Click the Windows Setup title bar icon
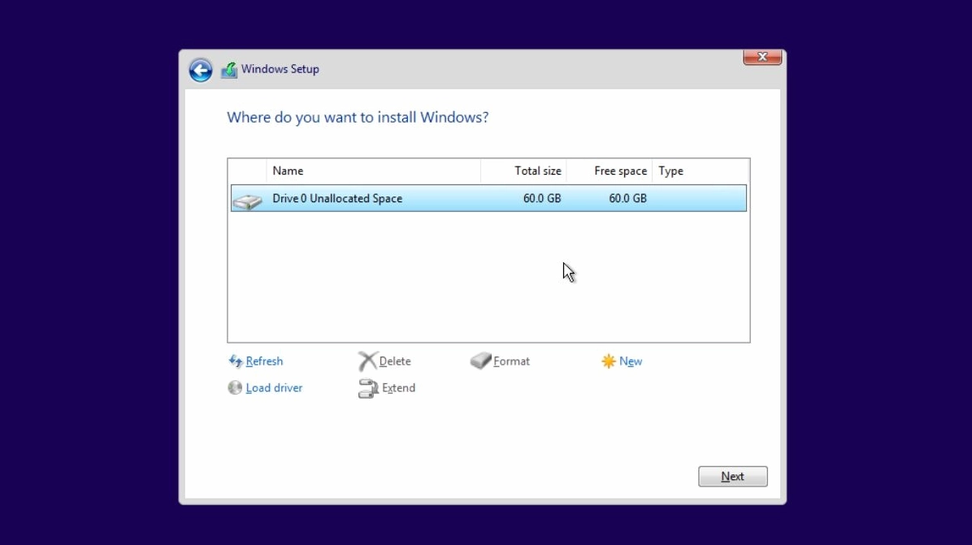Viewport: 972px width, 545px height. click(x=229, y=70)
